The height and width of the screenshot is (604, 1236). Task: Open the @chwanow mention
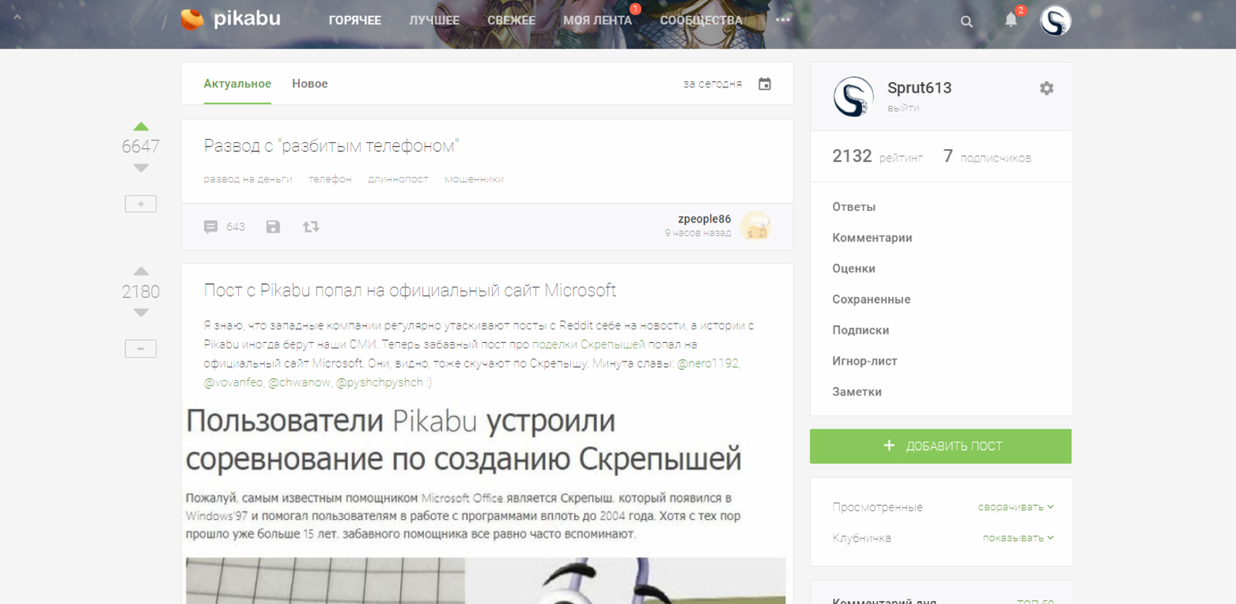(x=300, y=382)
